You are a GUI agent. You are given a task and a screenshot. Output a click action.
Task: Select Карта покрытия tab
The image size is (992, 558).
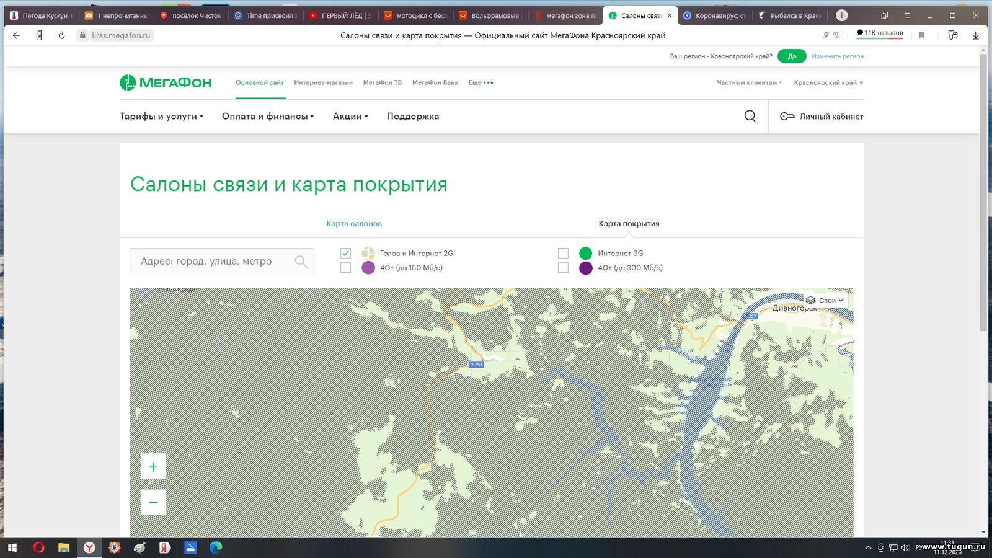click(629, 224)
